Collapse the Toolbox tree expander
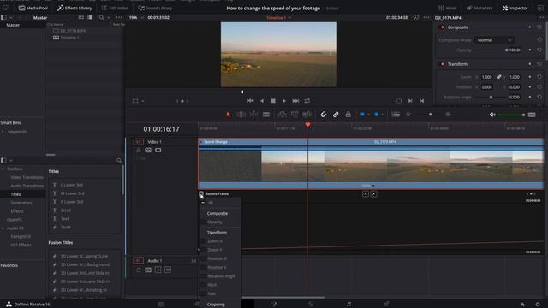Viewport: 548px width, 308px height. [3, 169]
